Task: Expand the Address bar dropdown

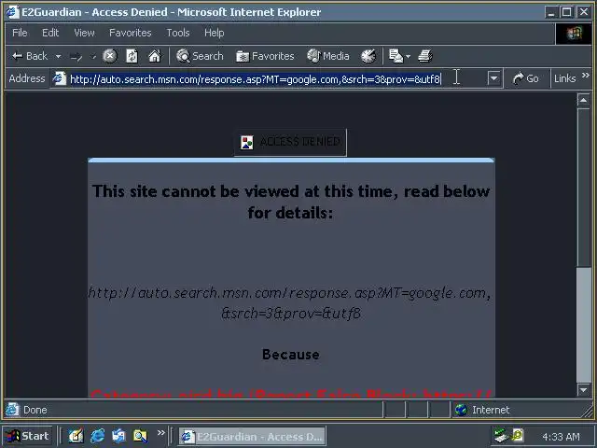Action: tap(493, 78)
